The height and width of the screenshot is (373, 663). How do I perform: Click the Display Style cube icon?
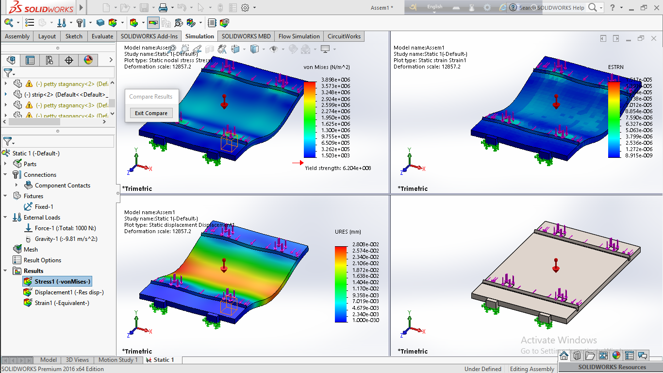point(254,49)
